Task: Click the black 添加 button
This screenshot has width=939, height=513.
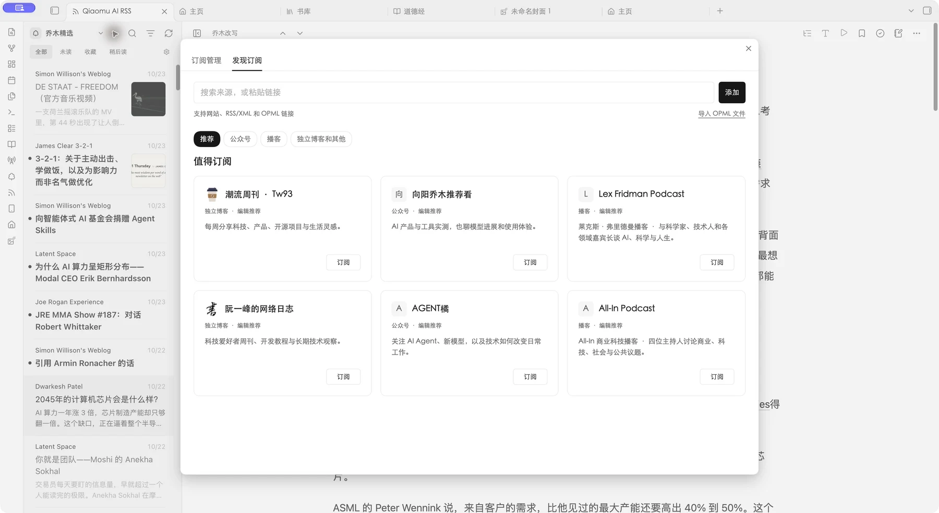Action: [x=732, y=92]
